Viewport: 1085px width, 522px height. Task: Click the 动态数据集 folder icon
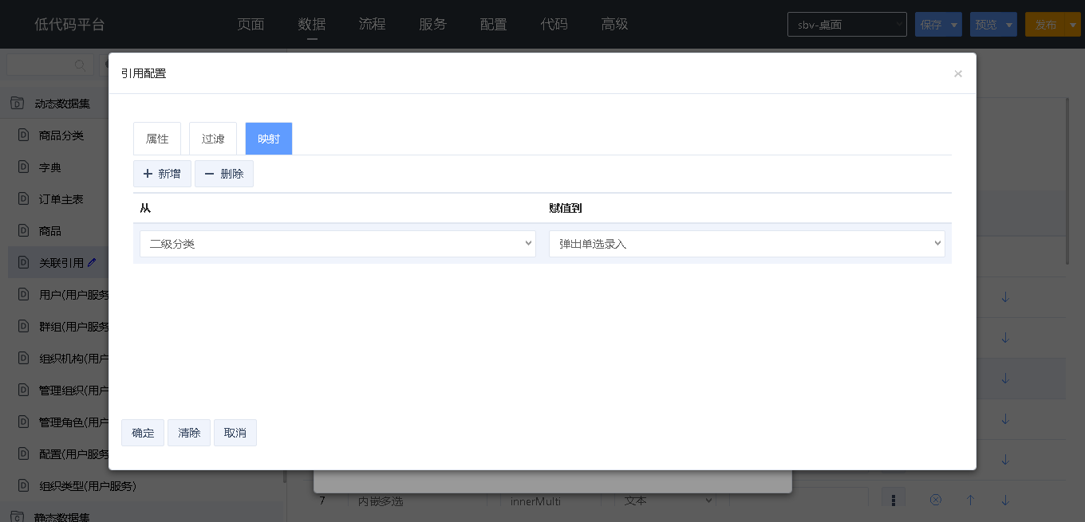coord(17,104)
